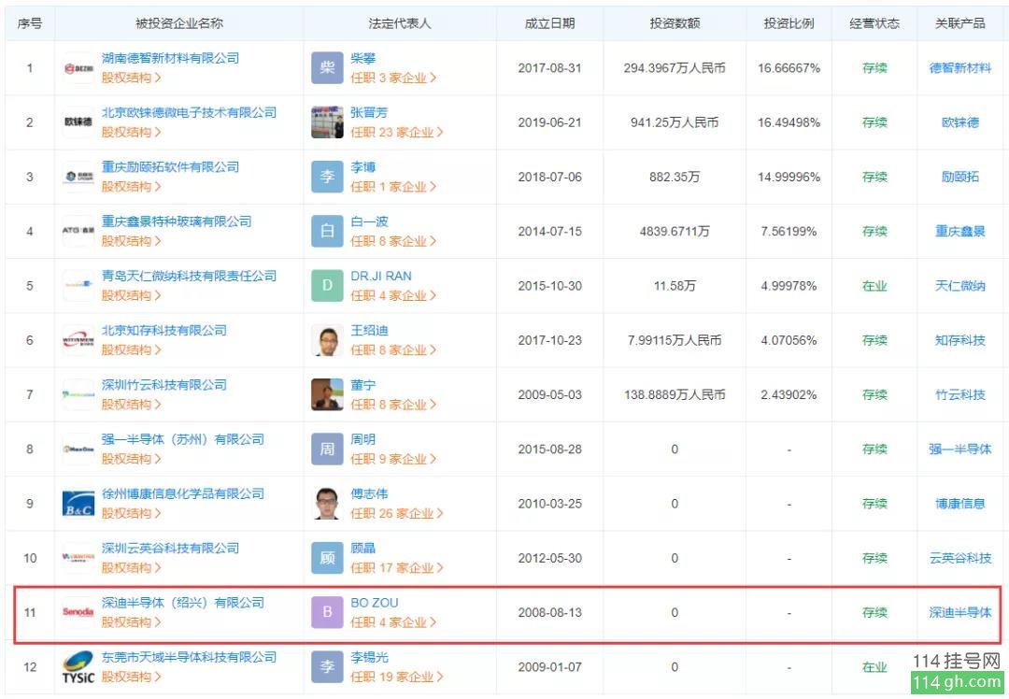Open related product 重庆鑫景

960,231
